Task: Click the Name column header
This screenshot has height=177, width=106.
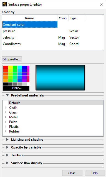Action: [30, 18]
